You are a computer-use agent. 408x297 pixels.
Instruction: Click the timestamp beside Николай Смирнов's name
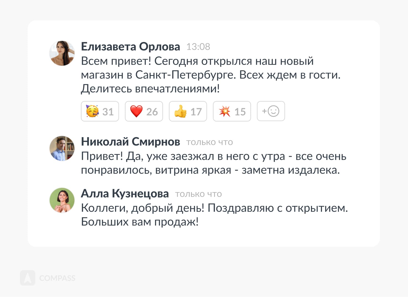210,142
